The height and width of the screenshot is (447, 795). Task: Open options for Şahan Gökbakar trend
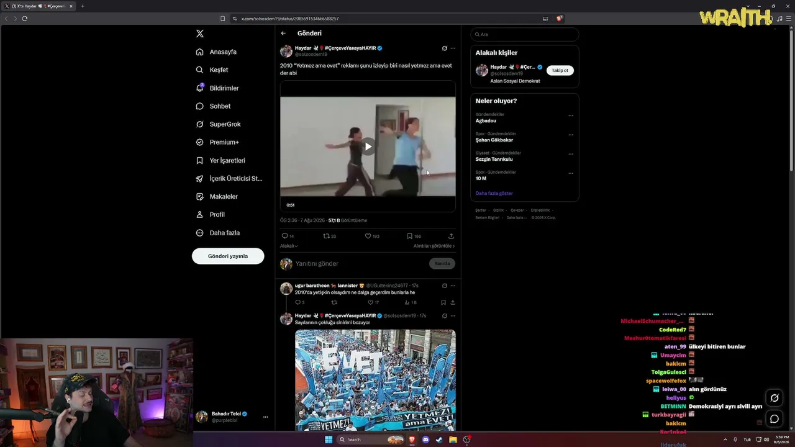tap(571, 135)
